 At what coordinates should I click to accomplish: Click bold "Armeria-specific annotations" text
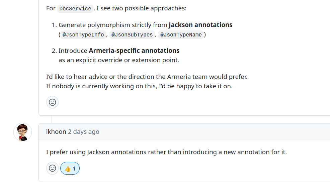[134, 51]
